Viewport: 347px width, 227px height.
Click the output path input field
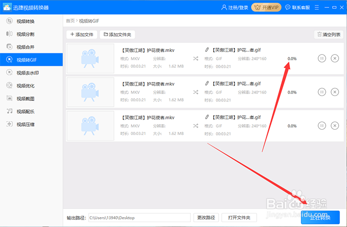[139, 218]
